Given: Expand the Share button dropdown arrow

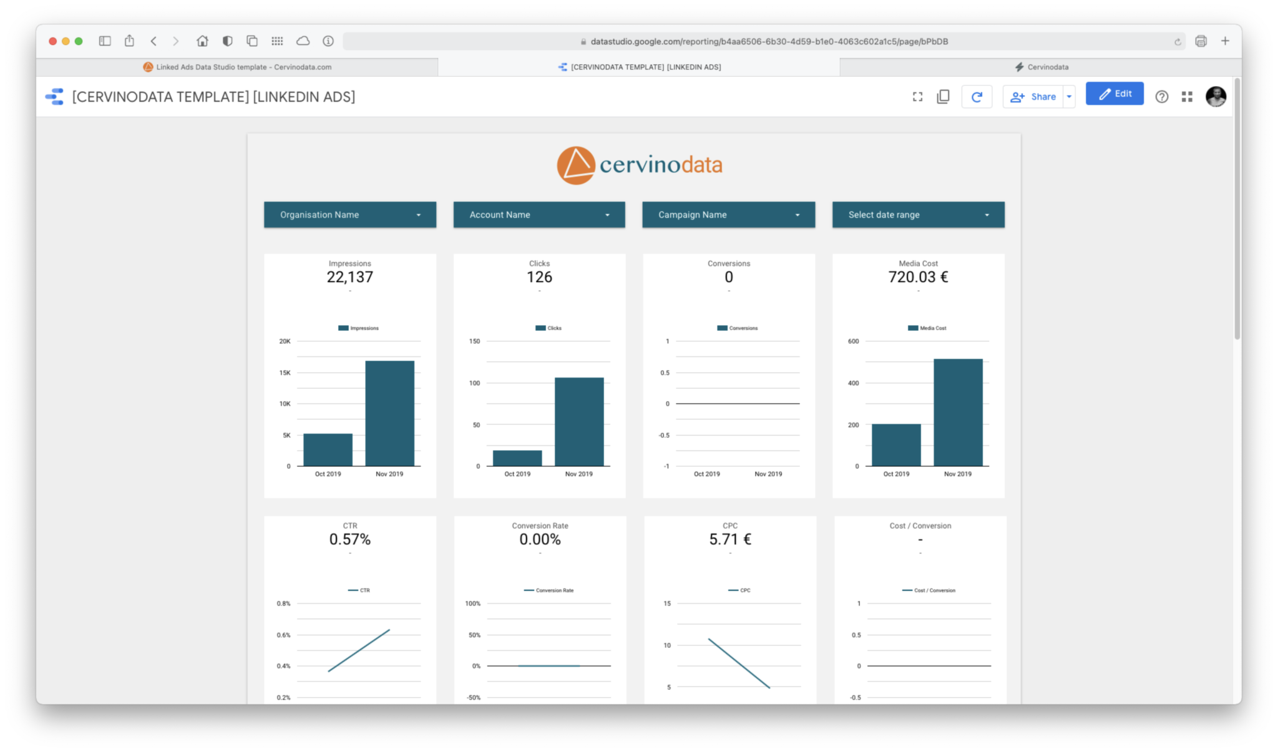Looking at the screenshot, I should pyautogui.click(x=1068, y=96).
